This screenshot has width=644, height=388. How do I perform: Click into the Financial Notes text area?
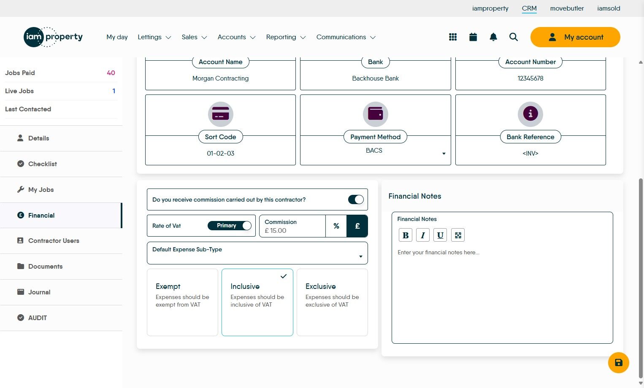502,294
